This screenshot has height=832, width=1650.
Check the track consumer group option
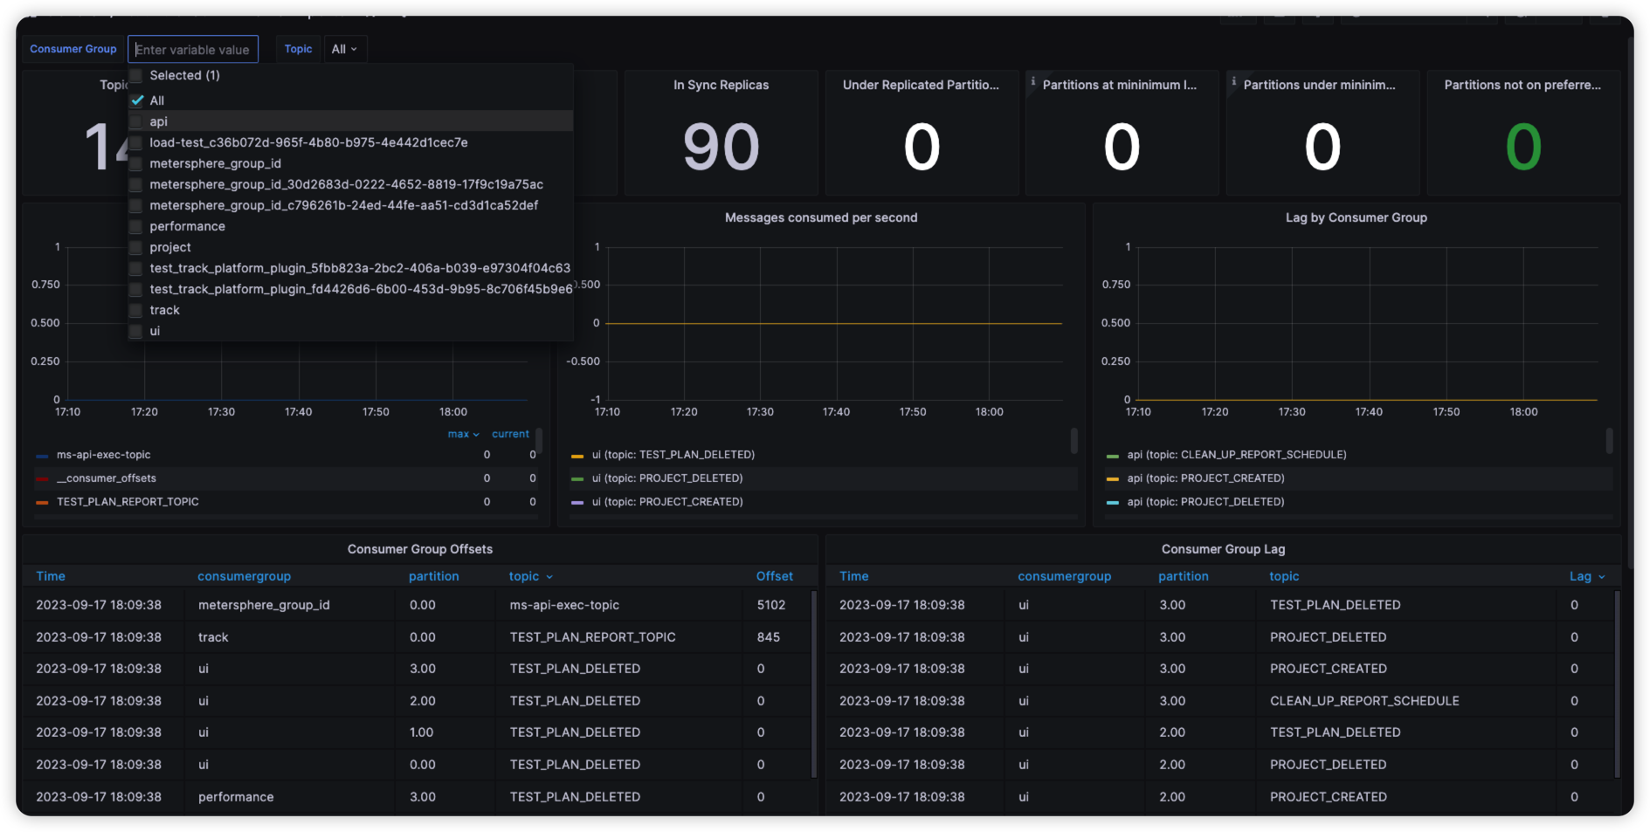(x=136, y=310)
